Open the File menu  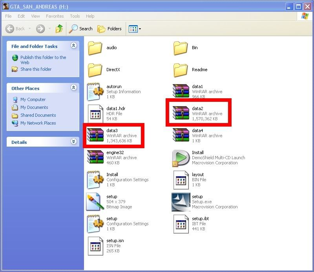(8, 16)
